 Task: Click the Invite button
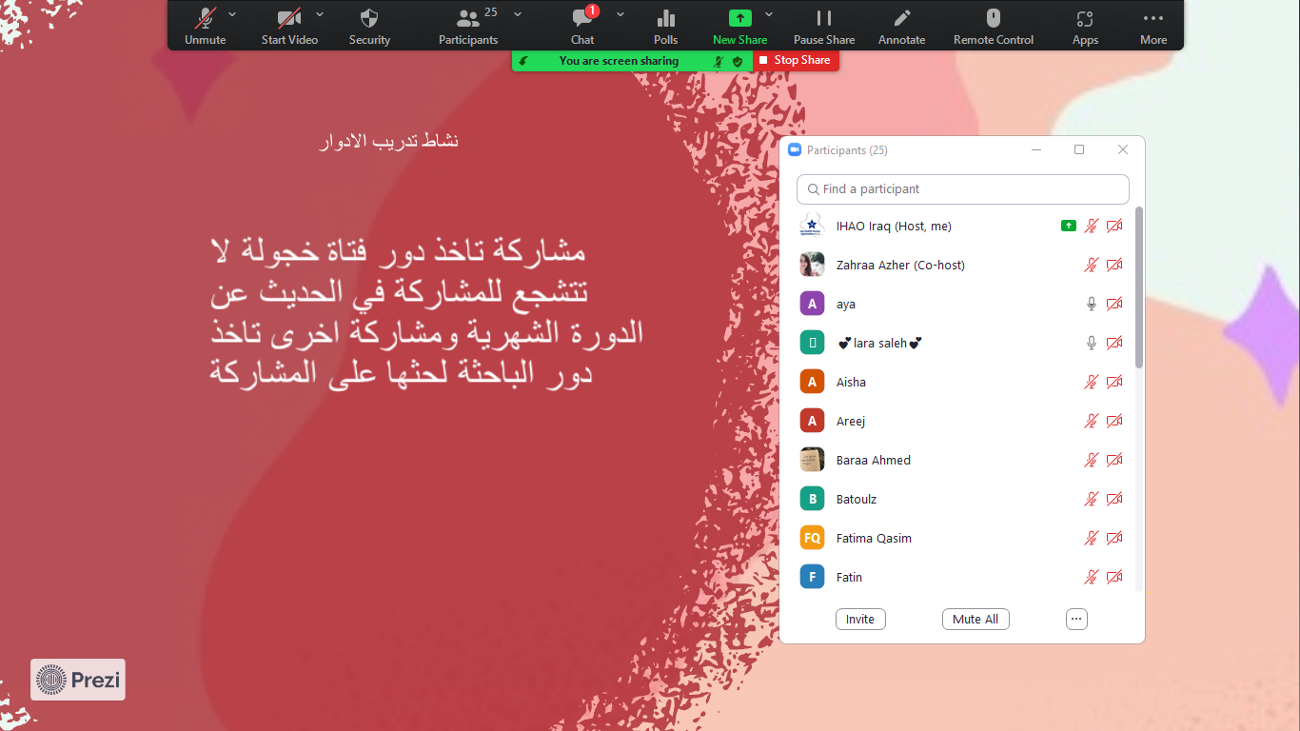(x=860, y=620)
